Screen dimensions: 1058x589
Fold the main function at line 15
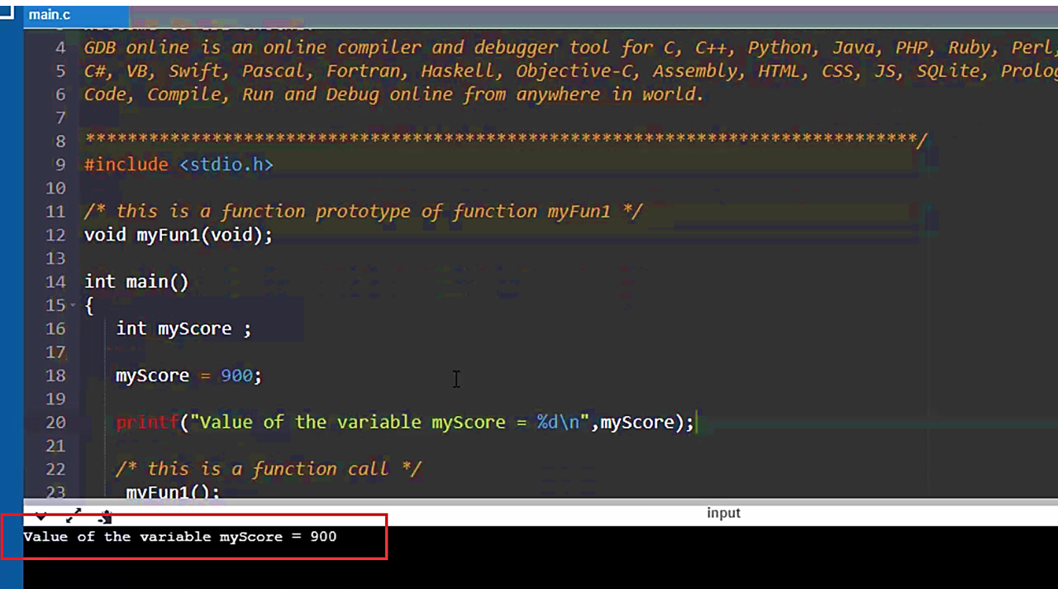(73, 305)
